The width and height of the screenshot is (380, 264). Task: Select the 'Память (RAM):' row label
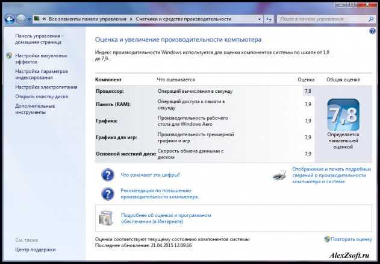[x=113, y=104]
